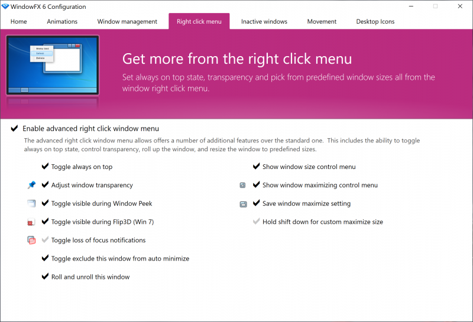Check Toggle loss of focus notifications
The image size is (473, 322).
click(x=45, y=240)
